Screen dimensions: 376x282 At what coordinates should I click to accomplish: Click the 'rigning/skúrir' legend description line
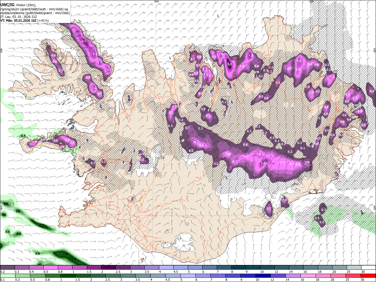coord(34,9)
